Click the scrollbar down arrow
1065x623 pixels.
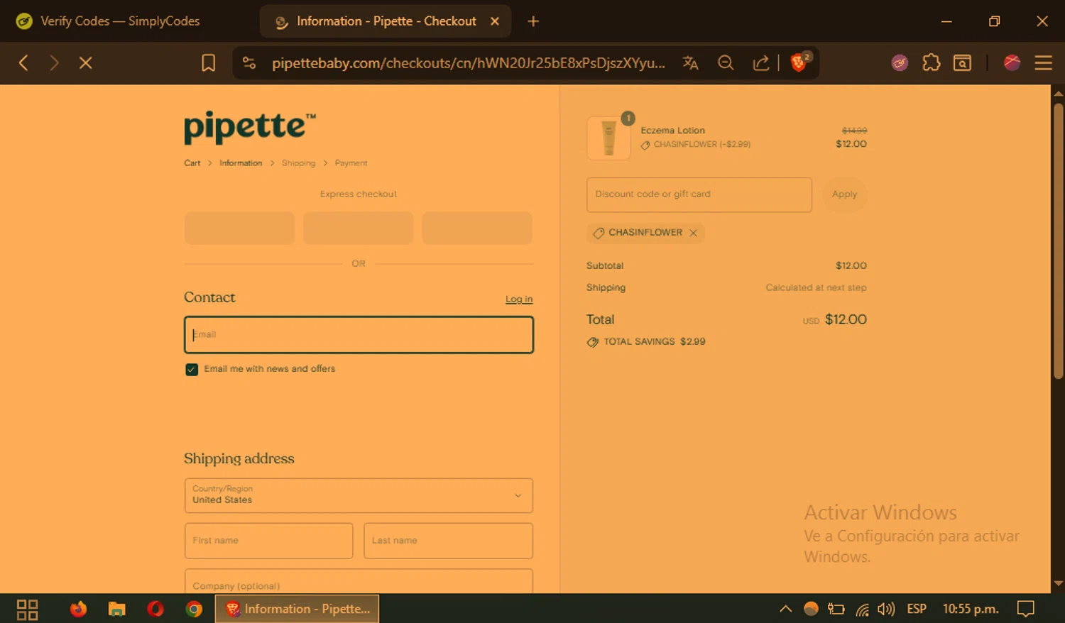coord(1058,584)
